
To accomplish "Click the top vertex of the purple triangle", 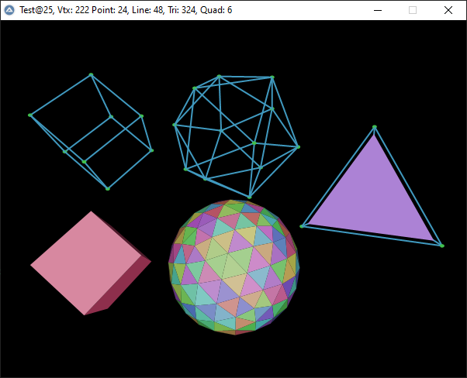I will [x=375, y=127].
